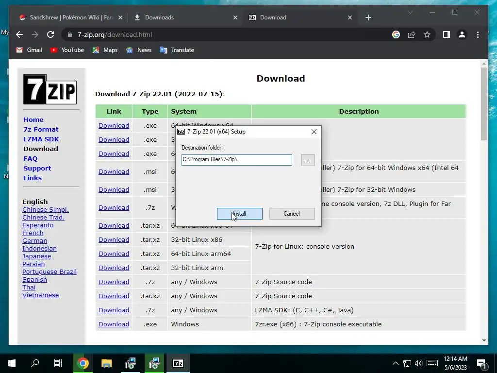Click the Destination folder path field
Image resolution: width=497 pixels, height=373 pixels.
pyautogui.click(x=236, y=160)
